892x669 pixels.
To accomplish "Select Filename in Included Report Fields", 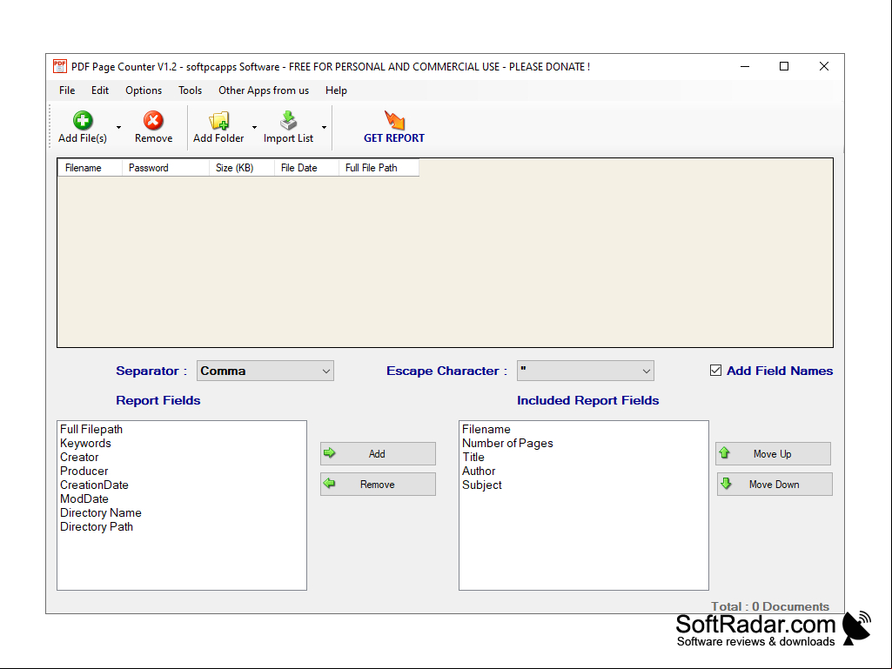I will (486, 430).
